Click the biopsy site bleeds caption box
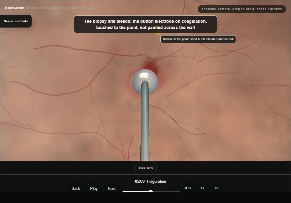 (x=145, y=24)
